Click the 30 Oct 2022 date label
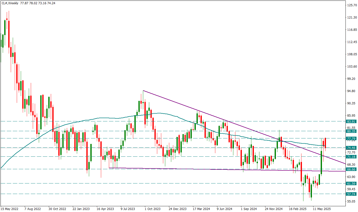 57,209
